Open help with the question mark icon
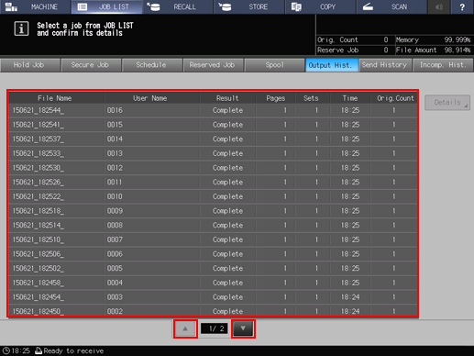Image resolution: width=474 pixels, height=356 pixels. coord(462,6)
